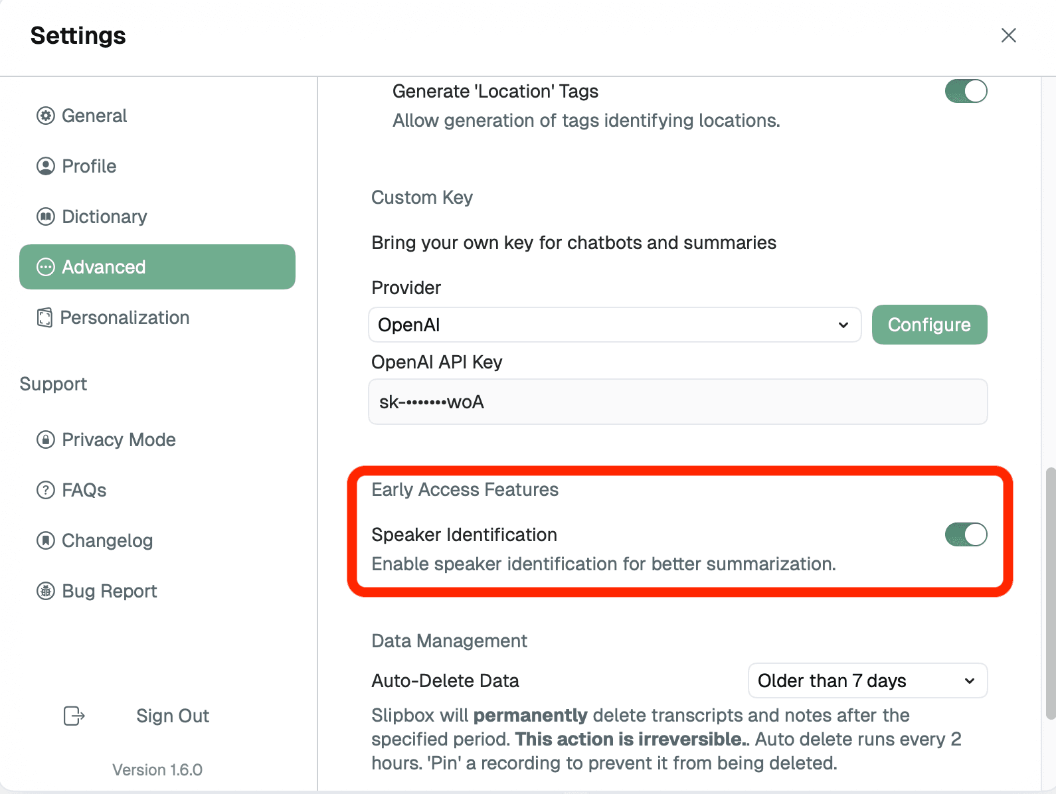Click 'This action is irreversible' warning text
This screenshot has width=1056, height=794.
(631, 739)
